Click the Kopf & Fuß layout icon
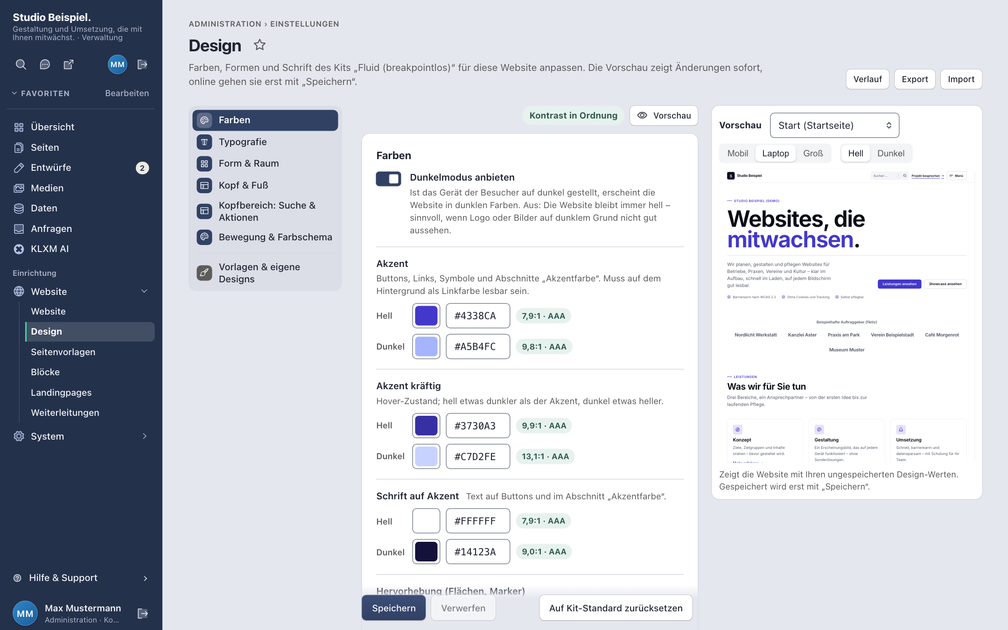 click(204, 185)
